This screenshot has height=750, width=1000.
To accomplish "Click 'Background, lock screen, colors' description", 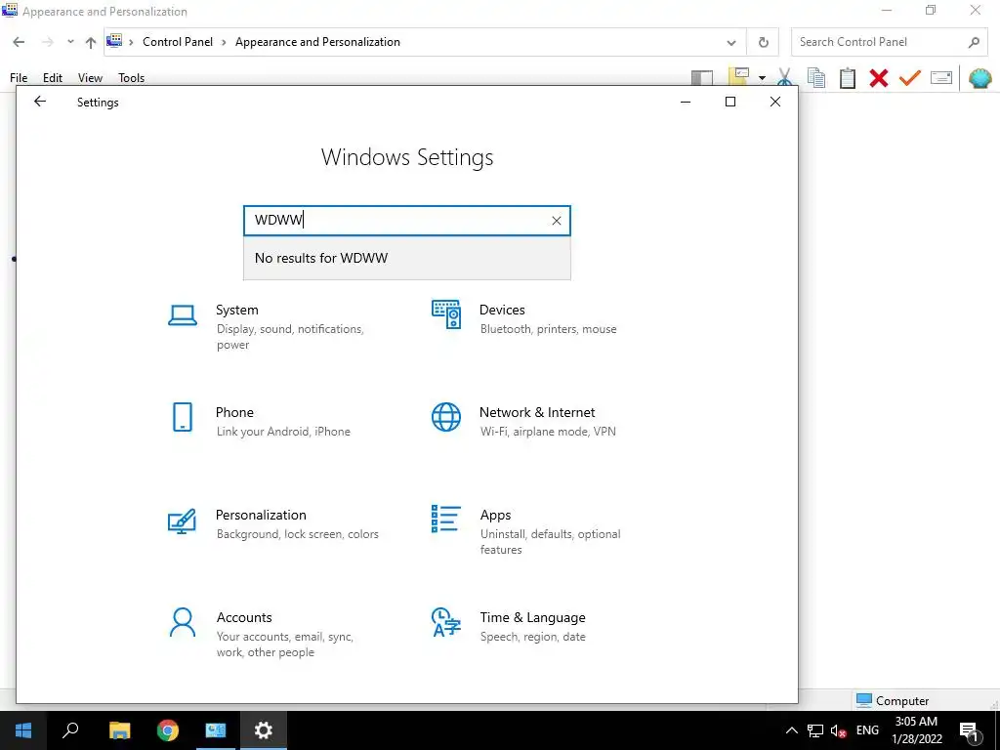I will pyautogui.click(x=297, y=534).
